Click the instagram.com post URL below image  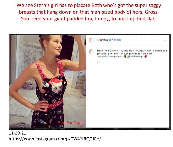[55, 139]
